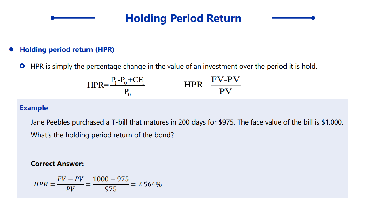Click the slide title Holding Period Return

pos(183,18)
